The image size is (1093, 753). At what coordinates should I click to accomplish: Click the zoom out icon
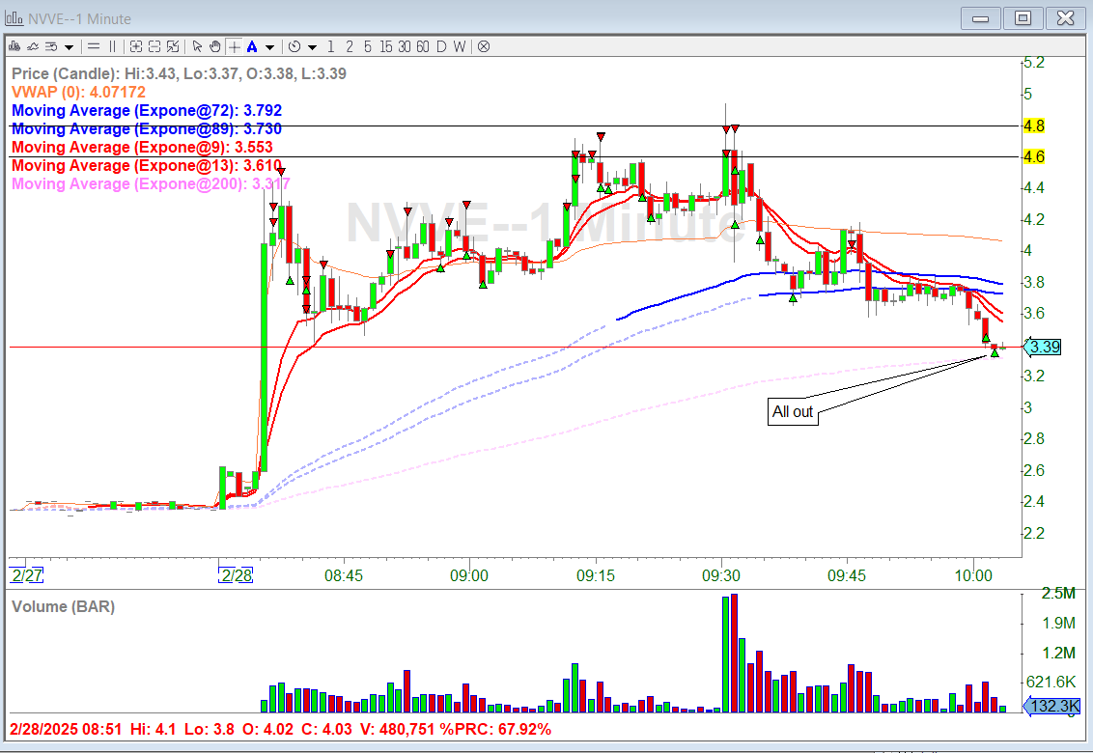(x=154, y=46)
